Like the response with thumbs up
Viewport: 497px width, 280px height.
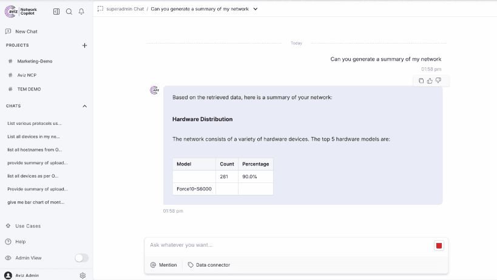[x=430, y=81]
